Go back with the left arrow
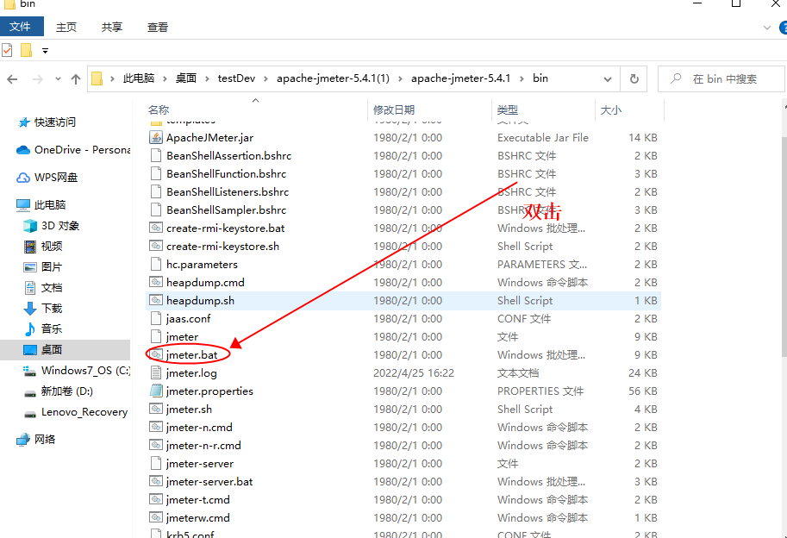The width and height of the screenshot is (787, 538). click(13, 78)
